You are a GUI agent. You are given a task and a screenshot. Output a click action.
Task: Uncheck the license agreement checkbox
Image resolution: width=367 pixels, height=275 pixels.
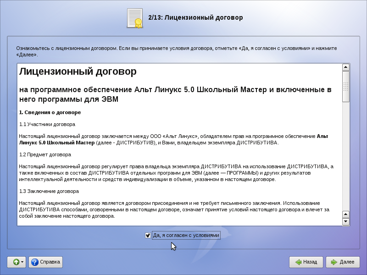pos(148,235)
